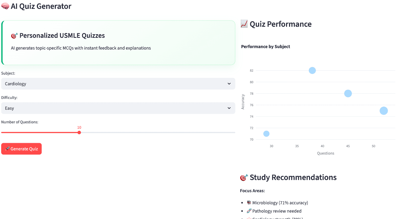414x219 pixels.
Task: Click the DNA icon beside Pathology review
Action: (249, 211)
